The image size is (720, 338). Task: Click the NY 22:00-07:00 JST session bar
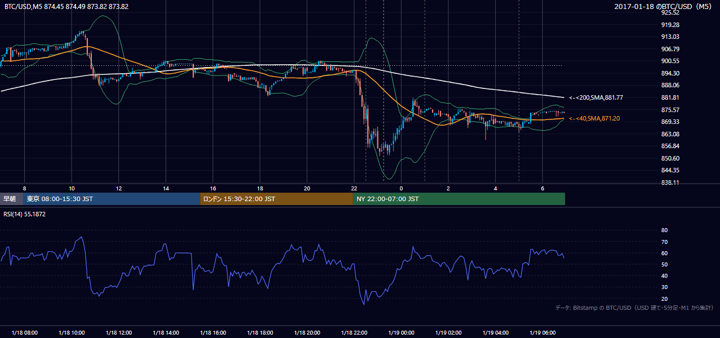point(459,199)
